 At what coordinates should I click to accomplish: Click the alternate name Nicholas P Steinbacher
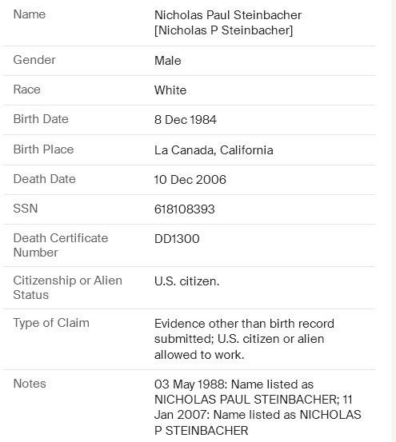click(x=224, y=30)
